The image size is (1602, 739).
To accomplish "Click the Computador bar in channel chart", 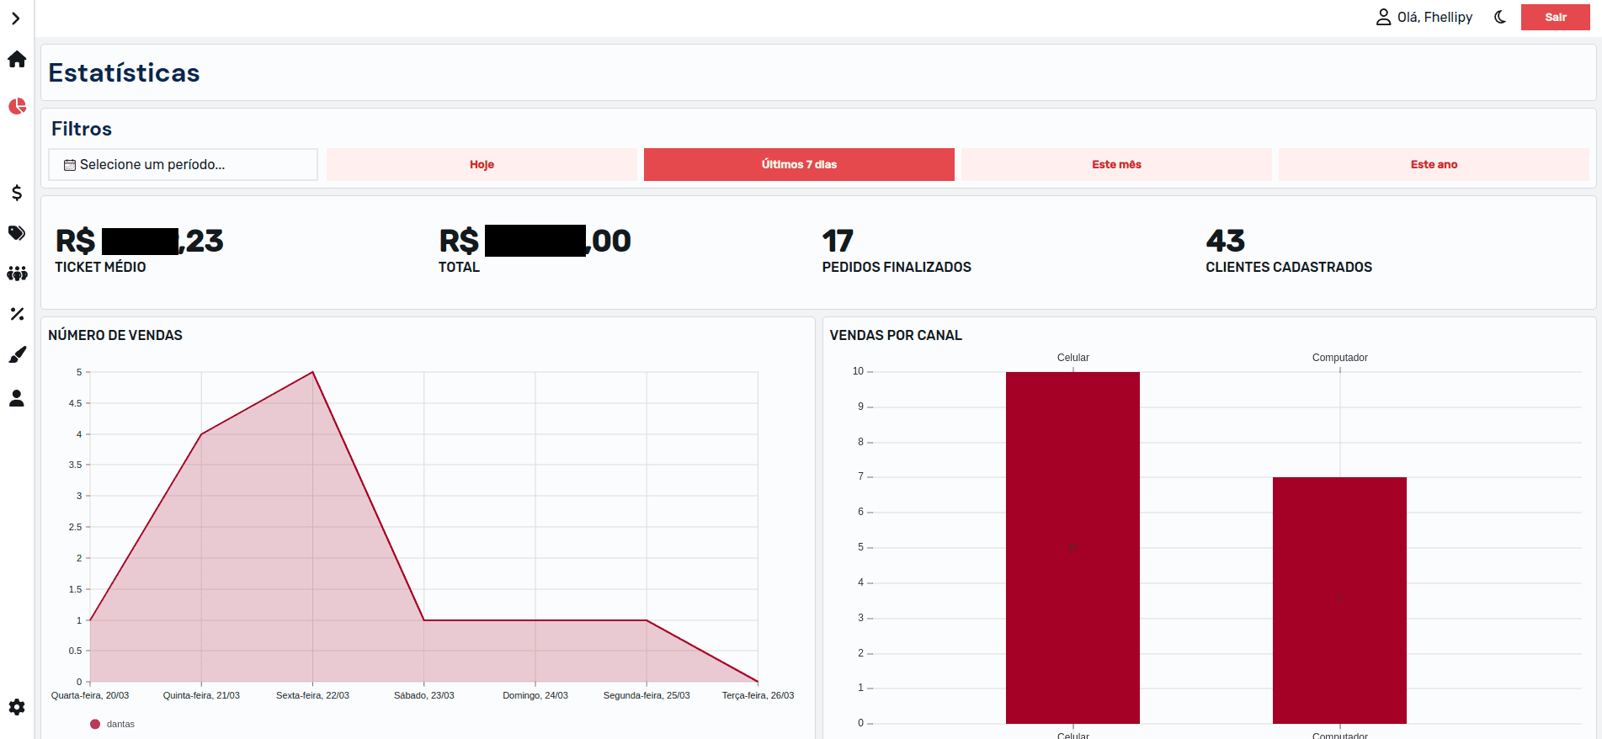I will [1339, 600].
